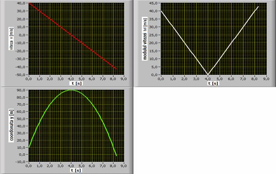276x174 pixels.
Task: Select the "t [s]" label under the green coordinate graph
Action: (x=76, y=170)
